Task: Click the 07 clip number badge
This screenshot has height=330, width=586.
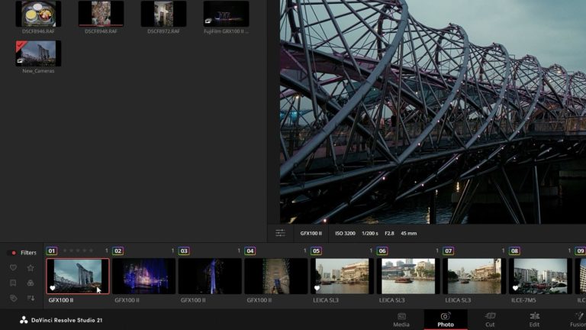Action: [x=448, y=251]
